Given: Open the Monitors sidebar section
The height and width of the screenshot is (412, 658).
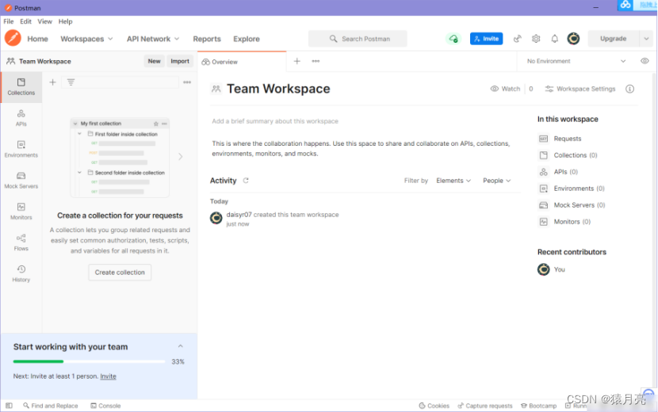Looking at the screenshot, I should point(21,211).
